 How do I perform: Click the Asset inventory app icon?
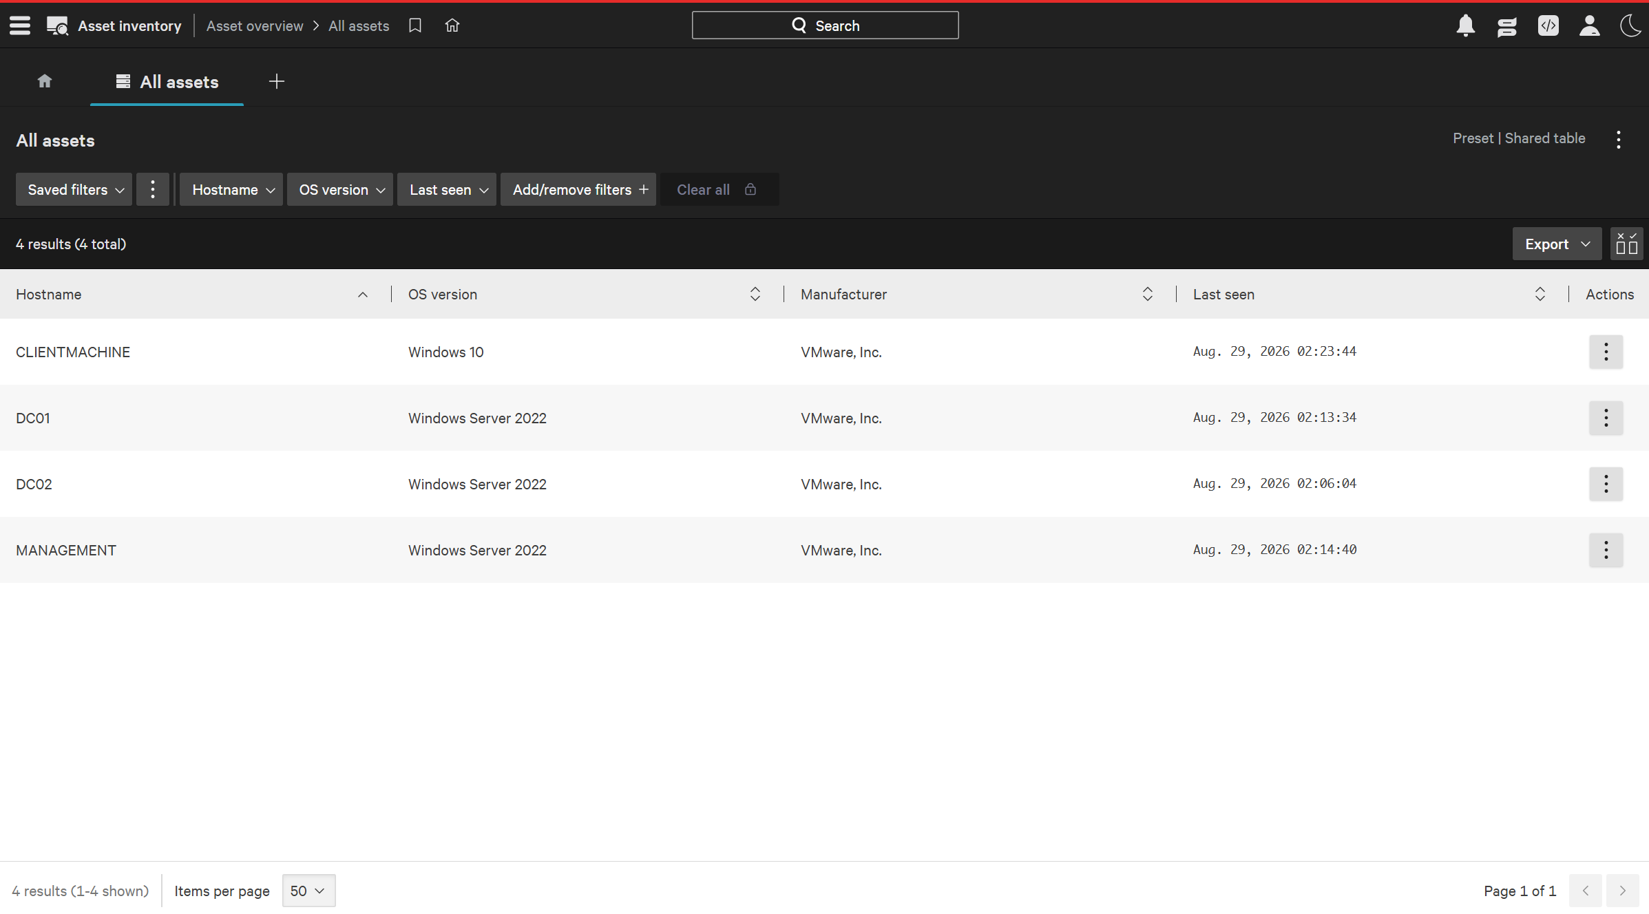point(57,26)
